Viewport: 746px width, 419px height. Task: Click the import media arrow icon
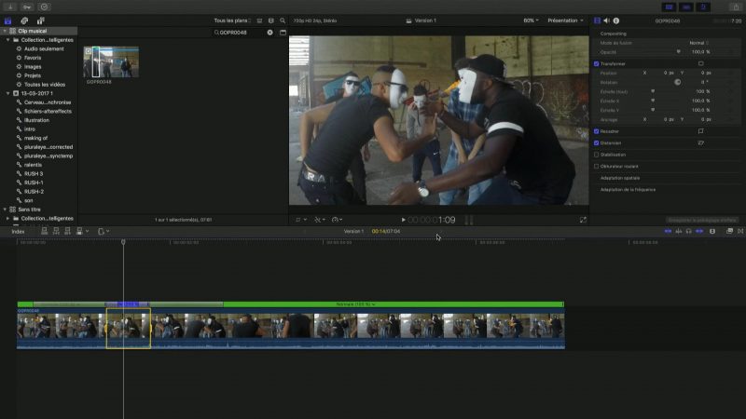pyautogui.click(x=10, y=7)
